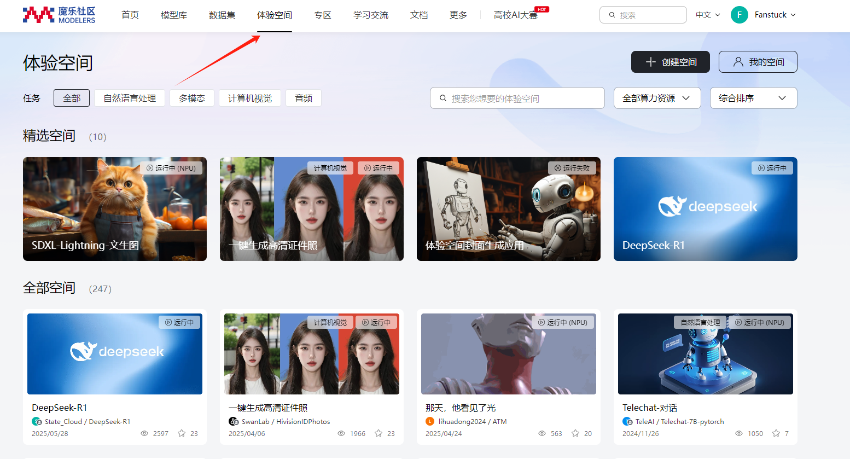The width and height of the screenshot is (850, 459).
Task: Click the Modelers community logo
Action: pos(59,15)
